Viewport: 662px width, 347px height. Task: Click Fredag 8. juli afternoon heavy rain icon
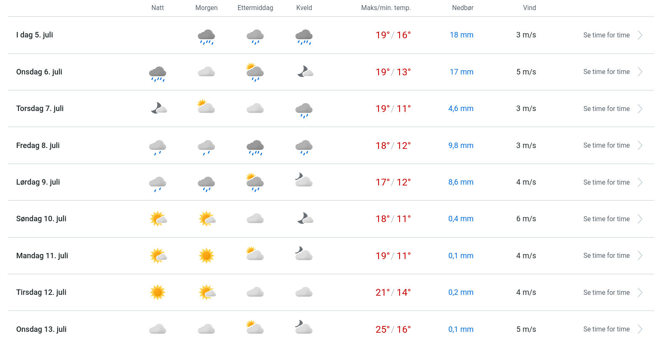[x=255, y=147]
